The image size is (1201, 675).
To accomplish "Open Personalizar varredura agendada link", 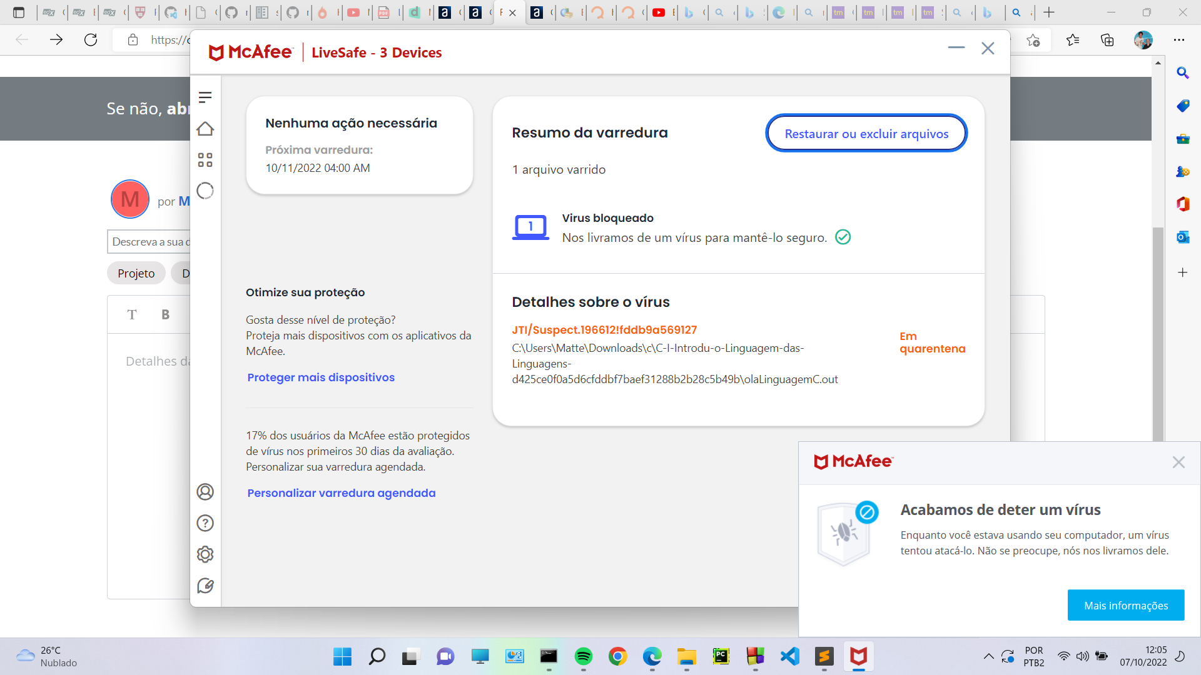I will [342, 493].
